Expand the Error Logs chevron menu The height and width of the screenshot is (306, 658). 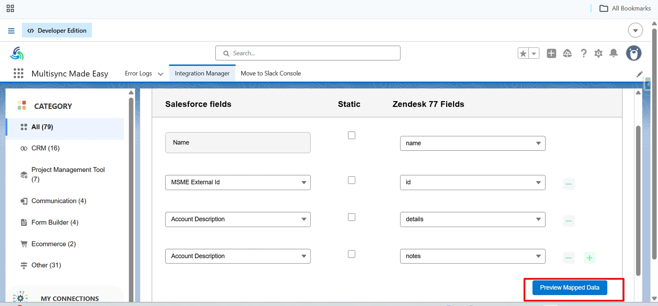click(x=160, y=74)
